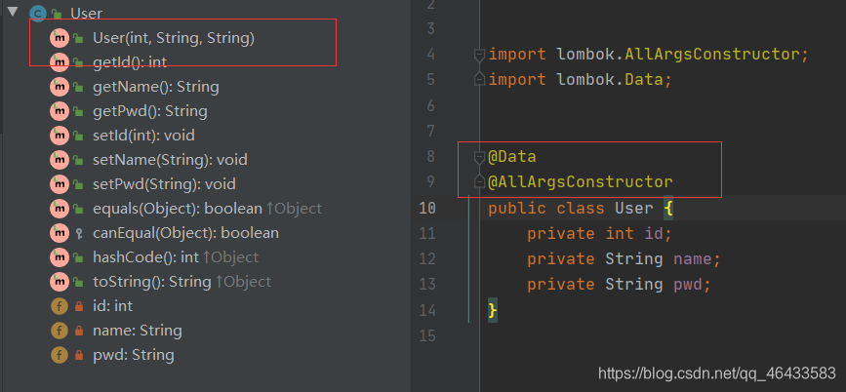
Task: Click line number 10 in the gutter
Action: (426, 208)
